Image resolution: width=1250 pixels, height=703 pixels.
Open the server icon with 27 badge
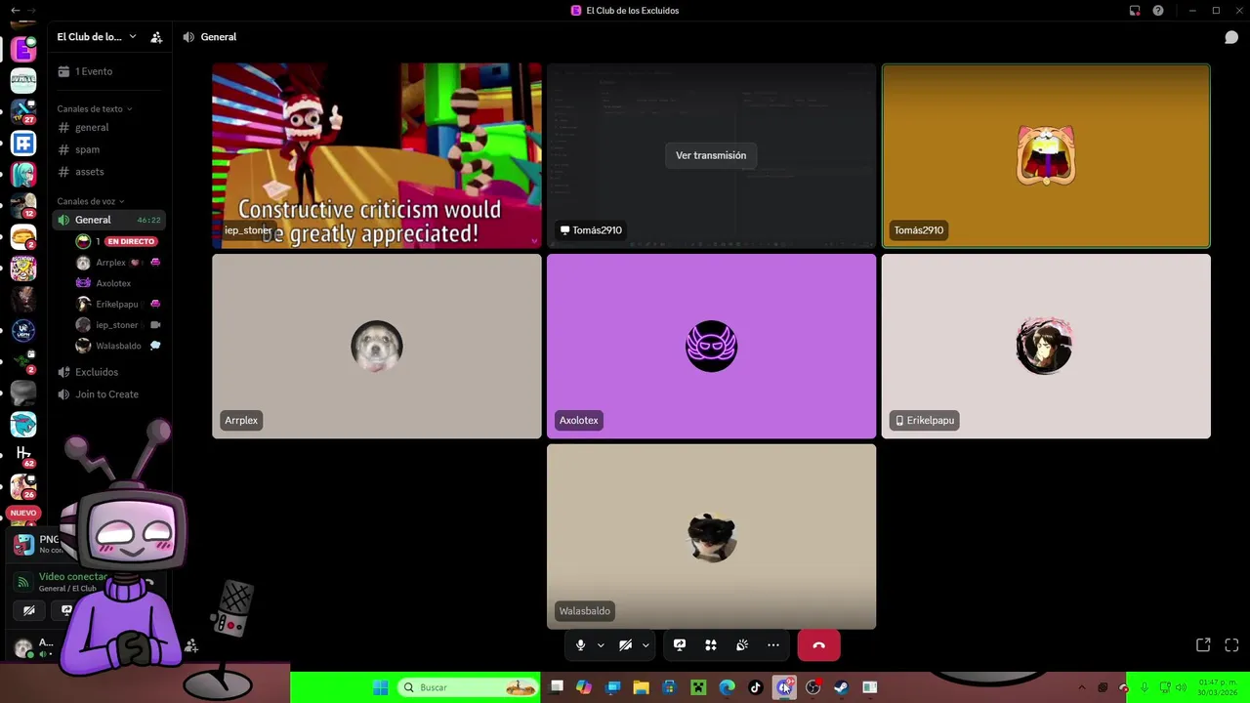23,111
